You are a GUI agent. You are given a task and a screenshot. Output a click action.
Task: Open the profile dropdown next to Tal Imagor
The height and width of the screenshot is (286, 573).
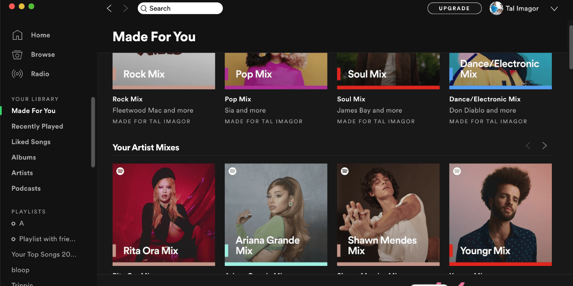click(x=554, y=9)
